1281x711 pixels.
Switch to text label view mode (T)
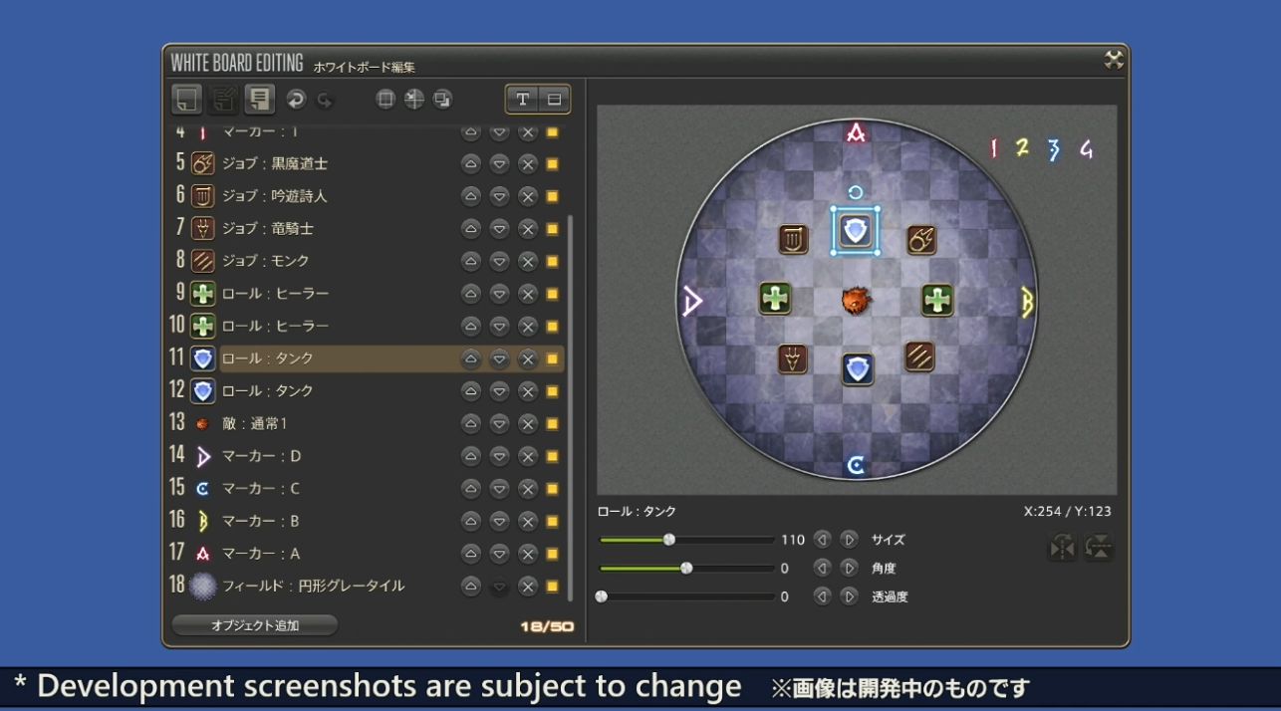tap(522, 99)
